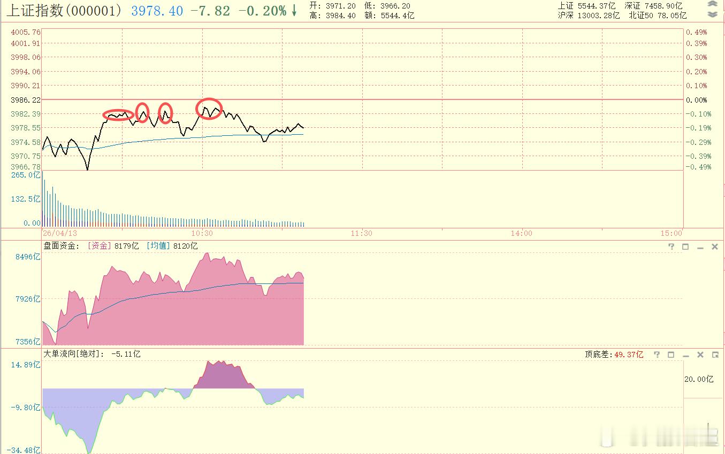Click the 132.5亿 volume axis label

pos(27,199)
